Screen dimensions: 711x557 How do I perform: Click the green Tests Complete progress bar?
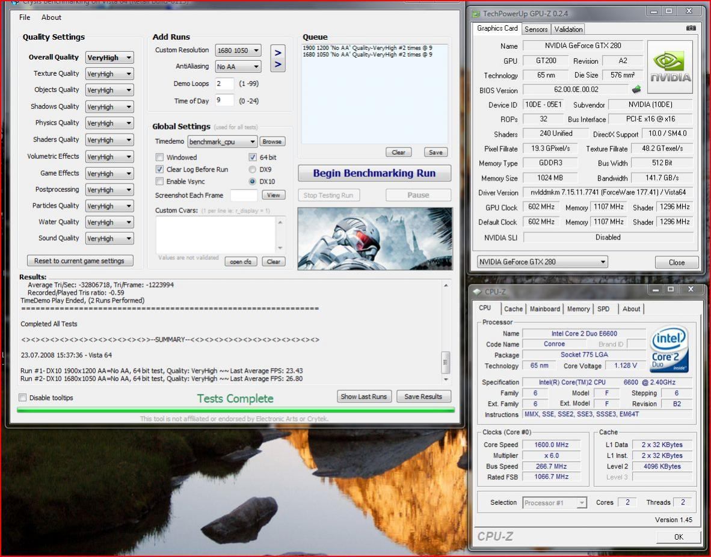pos(236,410)
